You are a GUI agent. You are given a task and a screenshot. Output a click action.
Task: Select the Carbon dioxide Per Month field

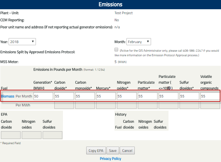64,96
